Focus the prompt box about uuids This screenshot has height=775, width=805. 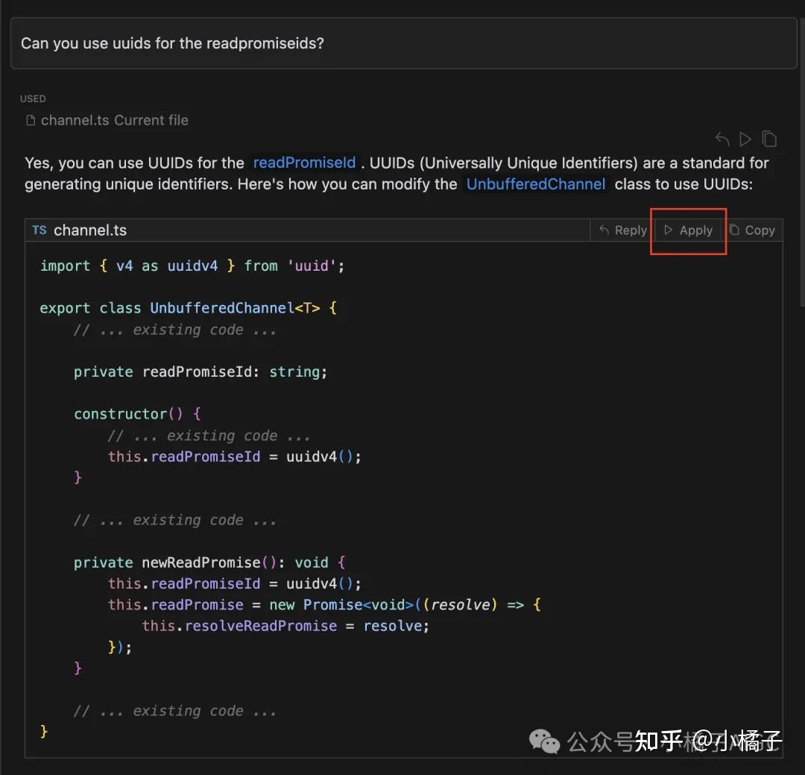click(402, 43)
